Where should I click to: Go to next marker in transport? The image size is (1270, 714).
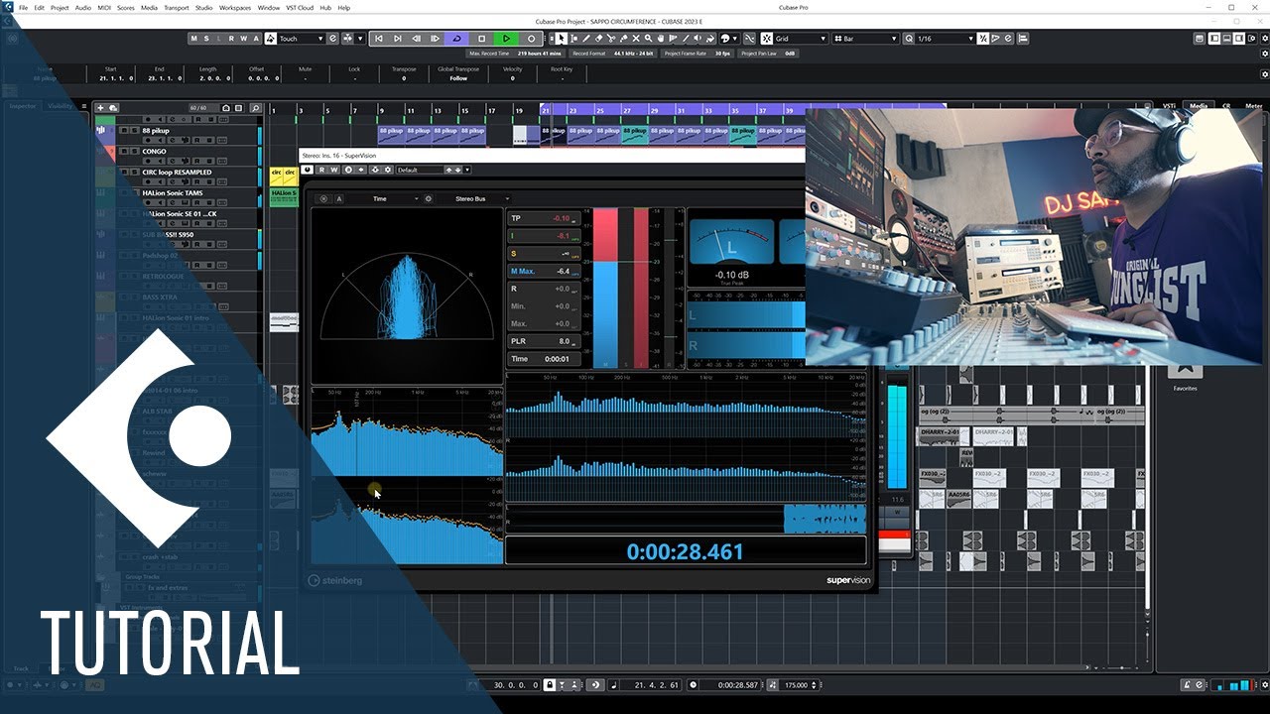click(x=397, y=39)
